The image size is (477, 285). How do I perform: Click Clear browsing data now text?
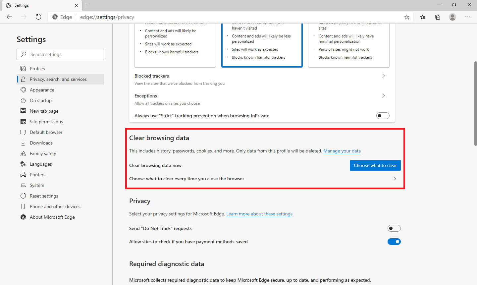[x=155, y=165]
